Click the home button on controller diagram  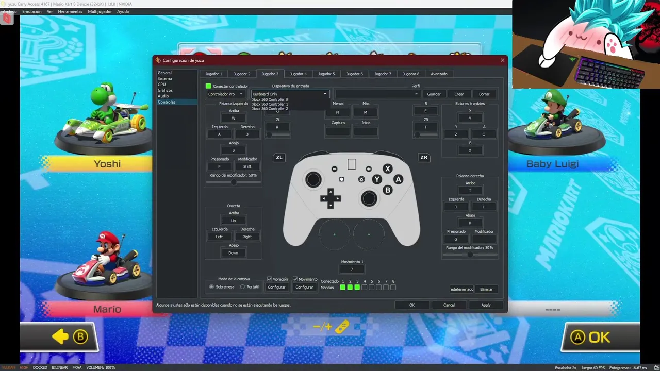click(361, 179)
